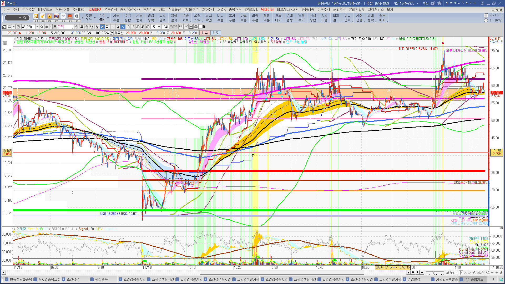Click the 매도 sell button
The height and width of the screenshot is (284, 505).
215,33
